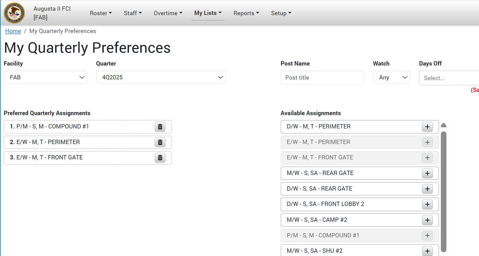
Task: Add D/W FRONT LOBBY 2 to preferences
Action: [x=427, y=204]
